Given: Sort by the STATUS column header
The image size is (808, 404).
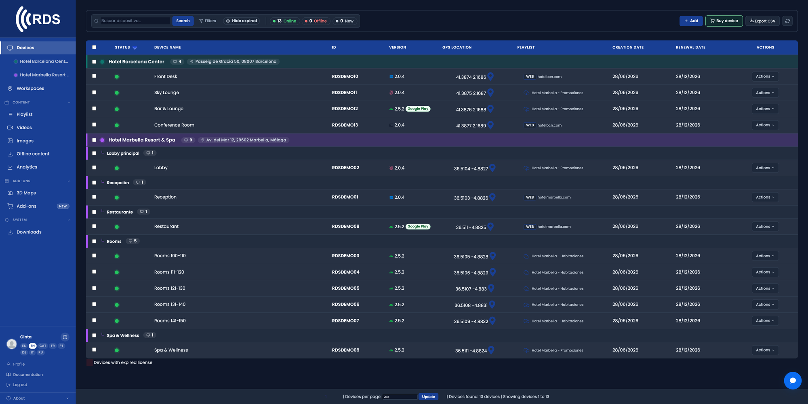Looking at the screenshot, I should click(126, 48).
